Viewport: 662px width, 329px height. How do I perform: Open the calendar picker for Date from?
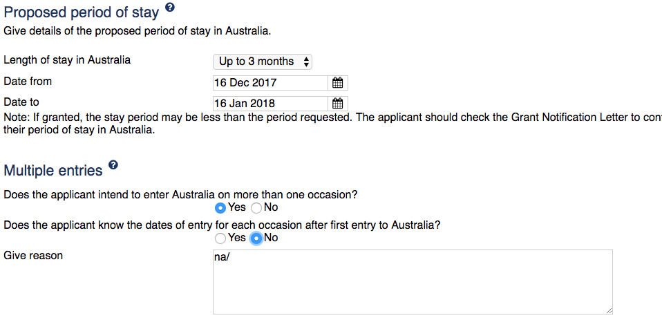click(x=337, y=83)
